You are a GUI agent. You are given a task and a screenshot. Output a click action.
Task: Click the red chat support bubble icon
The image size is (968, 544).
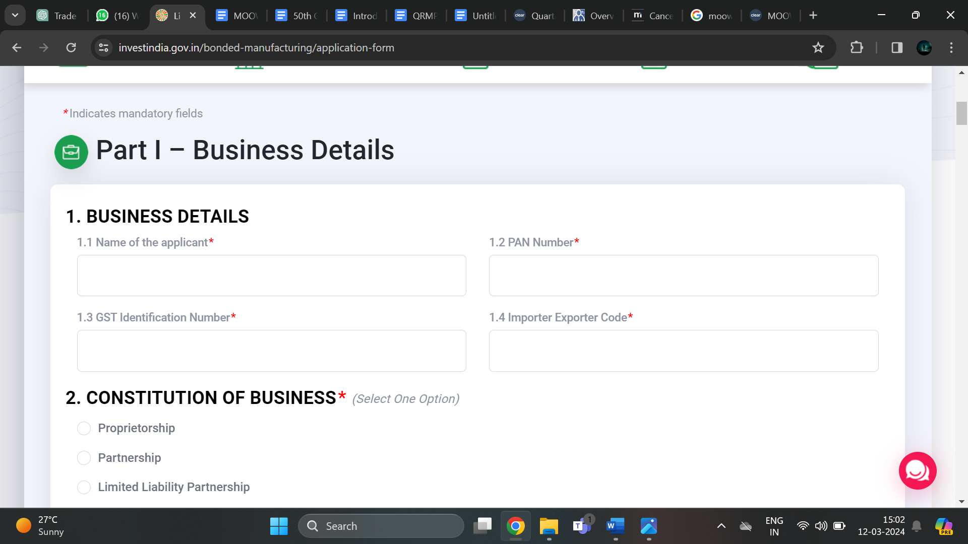click(x=917, y=470)
